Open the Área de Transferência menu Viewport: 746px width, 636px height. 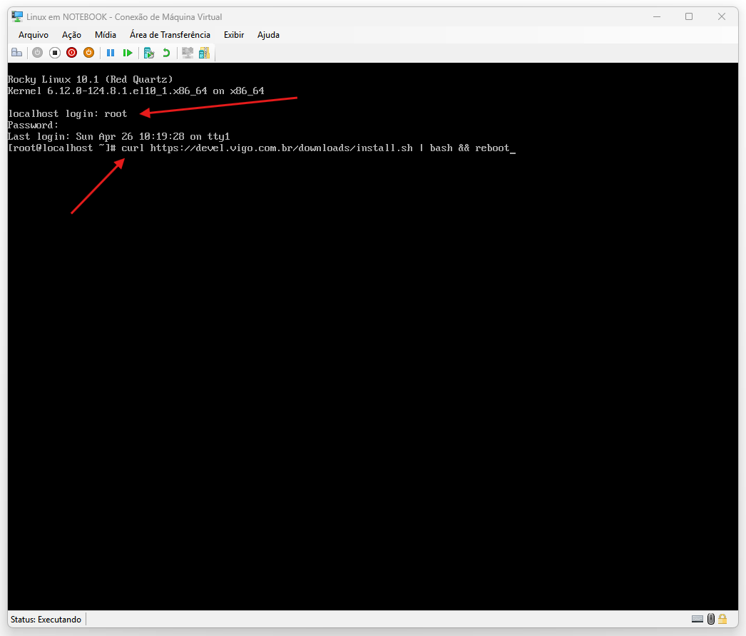point(170,35)
